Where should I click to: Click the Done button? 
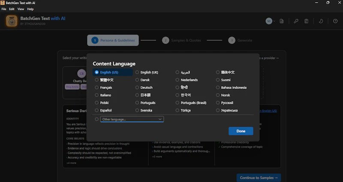click(x=241, y=131)
